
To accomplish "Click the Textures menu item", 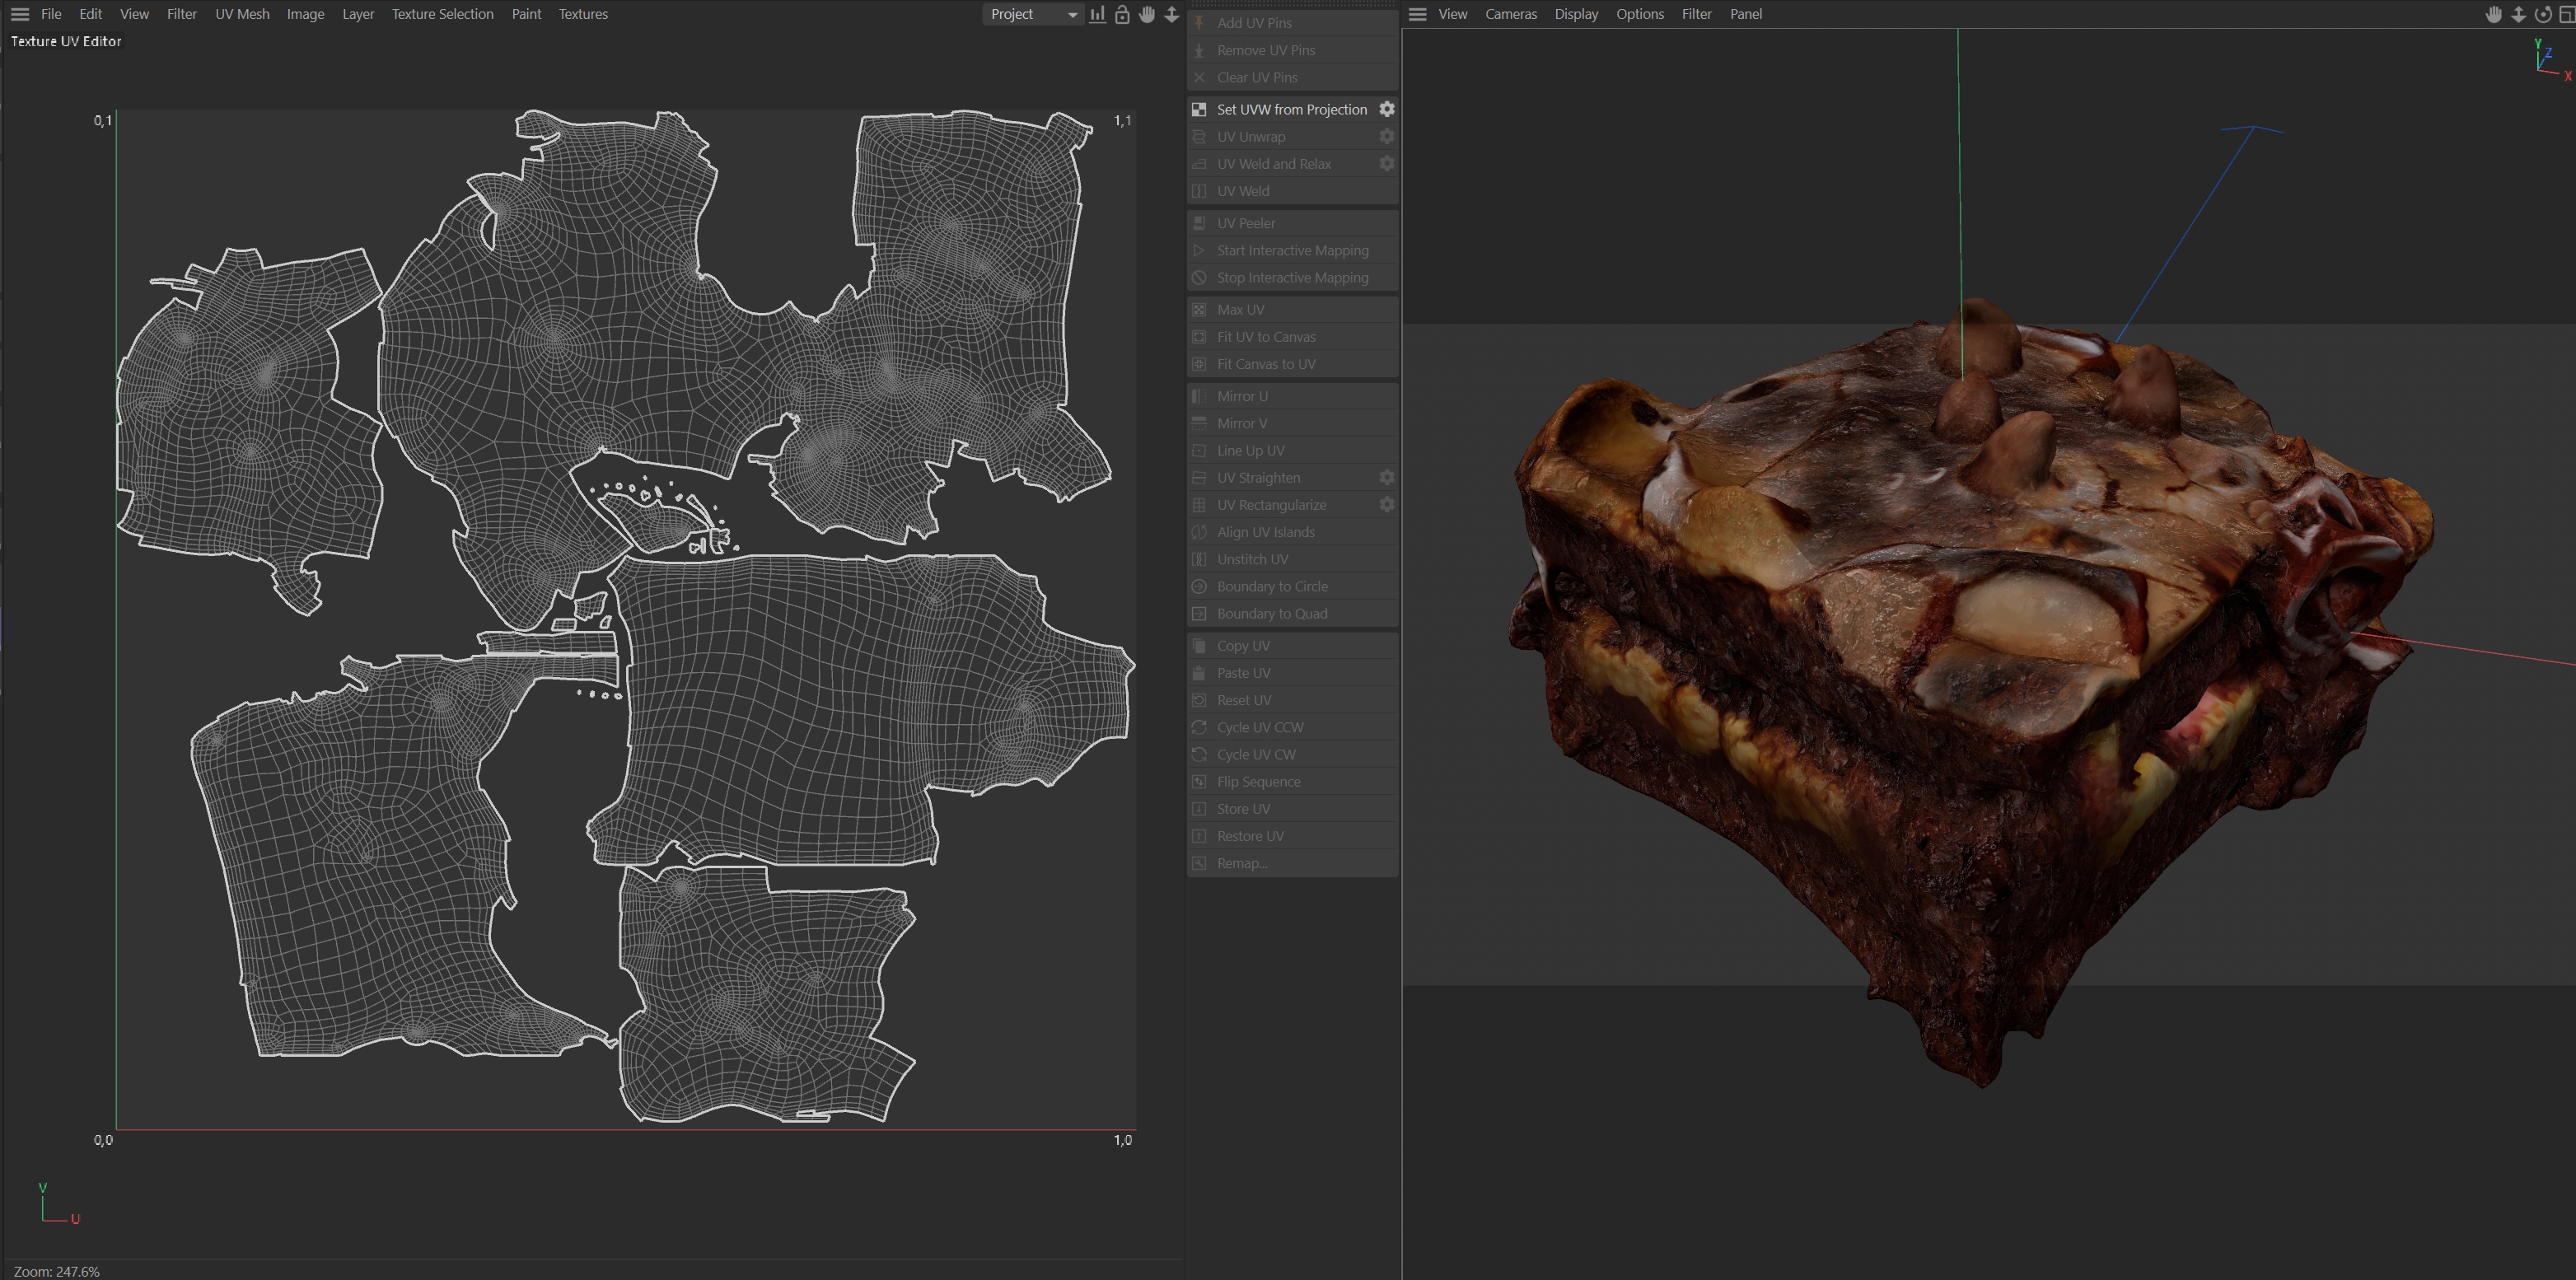I will [x=583, y=14].
